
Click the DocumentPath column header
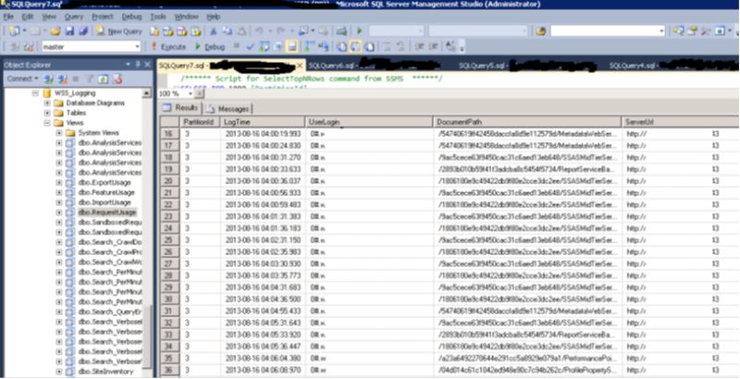527,122
